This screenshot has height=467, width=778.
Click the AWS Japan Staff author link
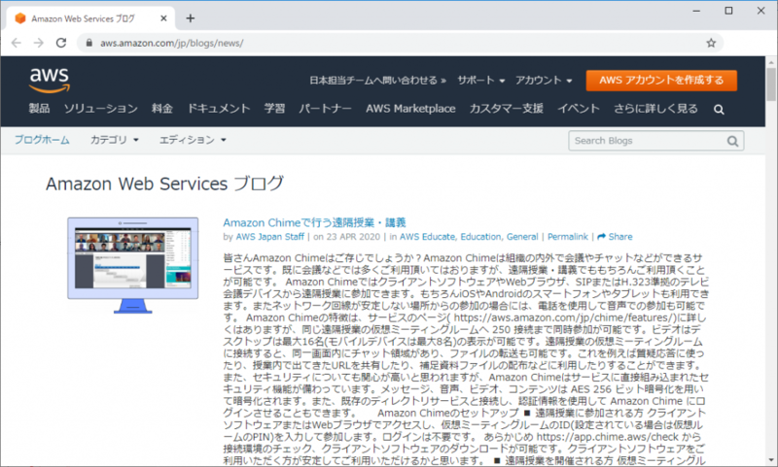point(270,237)
